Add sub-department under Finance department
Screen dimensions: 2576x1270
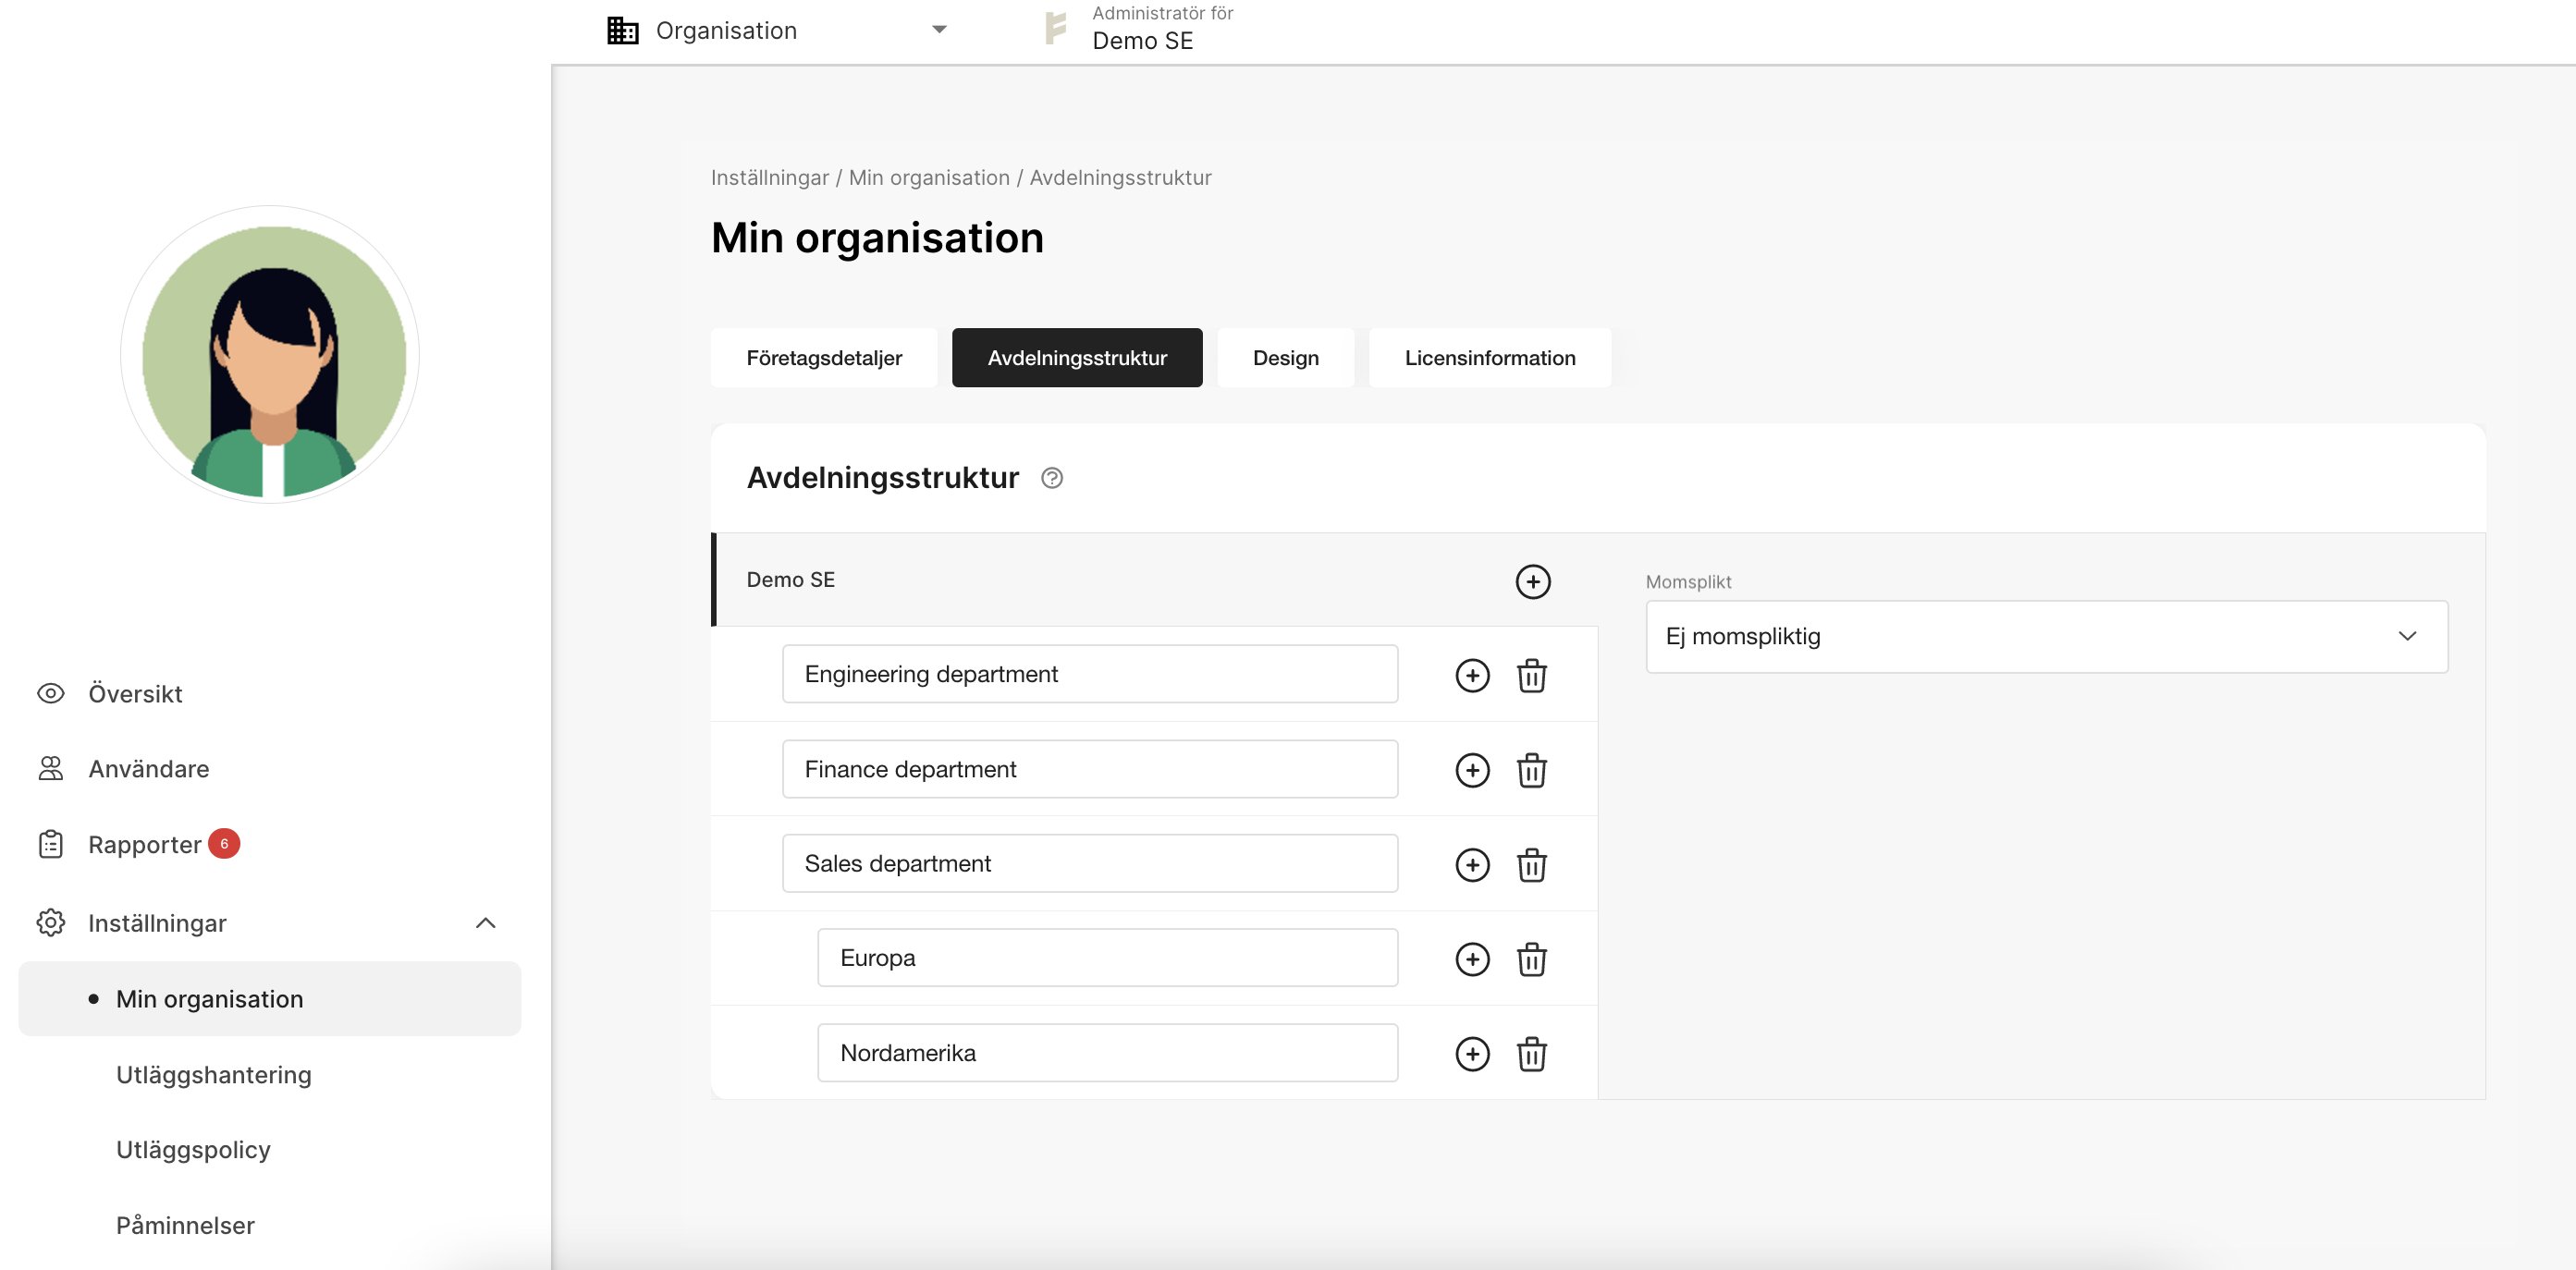1472,770
